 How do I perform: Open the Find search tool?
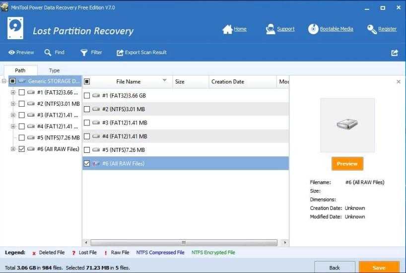coord(48,53)
